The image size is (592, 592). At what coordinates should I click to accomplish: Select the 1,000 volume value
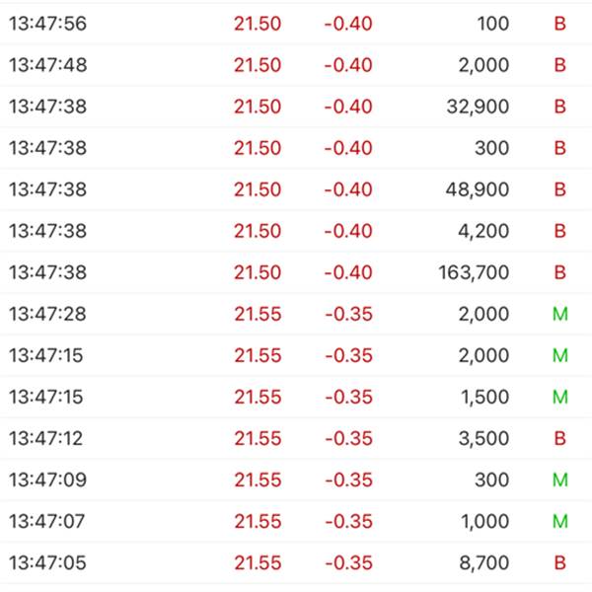coord(484,521)
